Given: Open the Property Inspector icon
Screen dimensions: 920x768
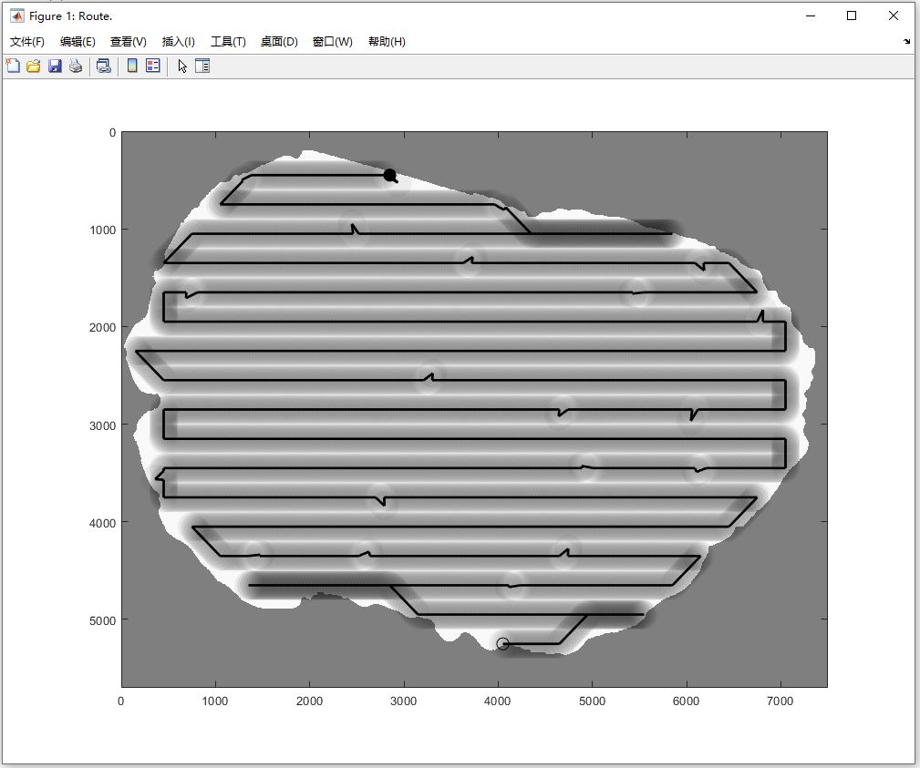Looking at the screenshot, I should (x=202, y=66).
